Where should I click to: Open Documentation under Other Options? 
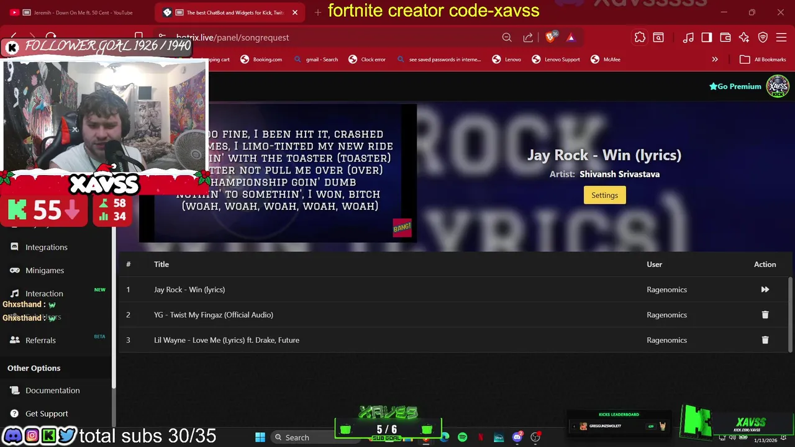(x=53, y=391)
